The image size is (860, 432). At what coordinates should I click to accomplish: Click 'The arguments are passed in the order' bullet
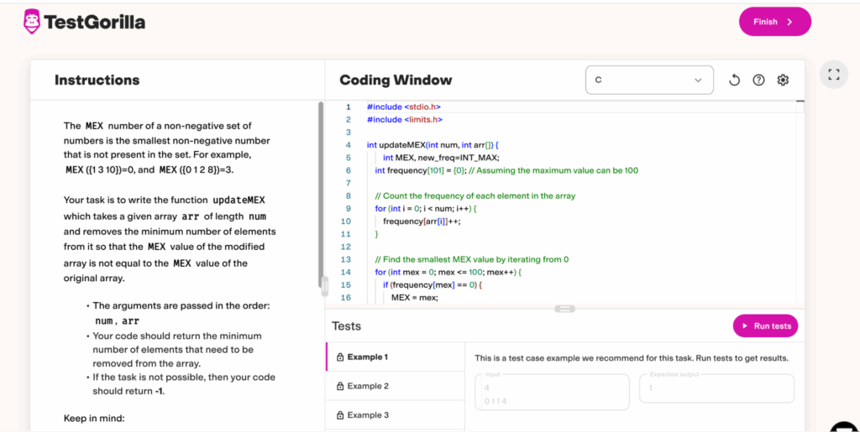point(181,313)
